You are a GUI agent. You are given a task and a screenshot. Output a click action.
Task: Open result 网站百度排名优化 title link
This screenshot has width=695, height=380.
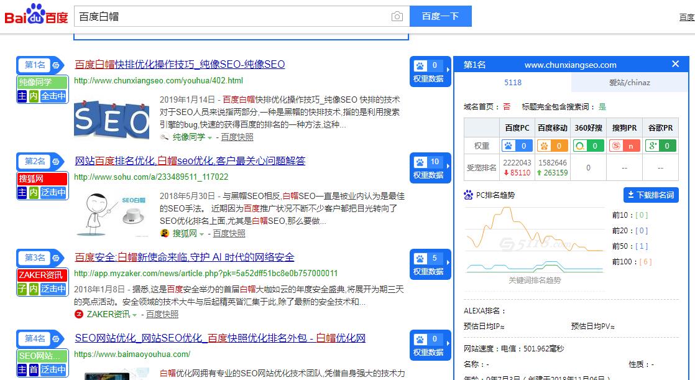[190, 160]
